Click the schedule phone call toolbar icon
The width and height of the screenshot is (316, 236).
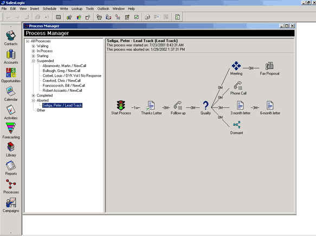tap(99, 17)
